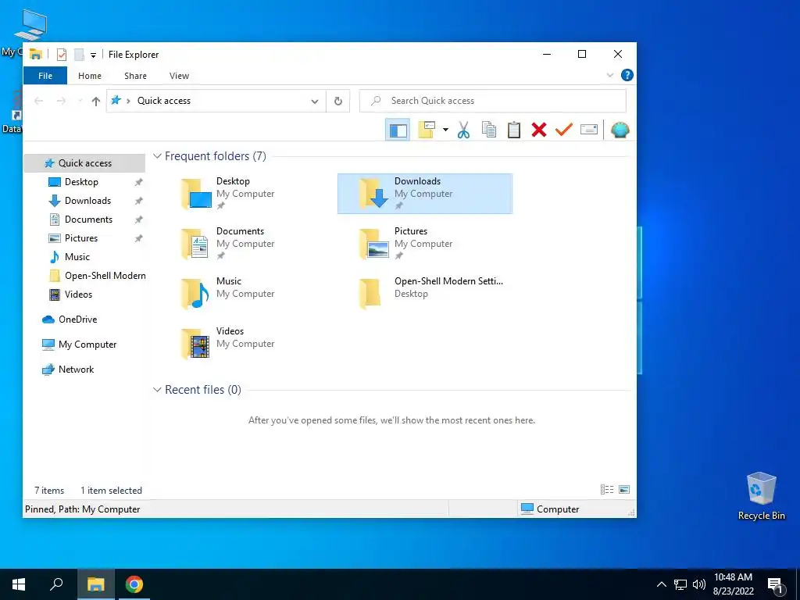
Task: Open the address bar history dropdown
Action: (x=315, y=101)
